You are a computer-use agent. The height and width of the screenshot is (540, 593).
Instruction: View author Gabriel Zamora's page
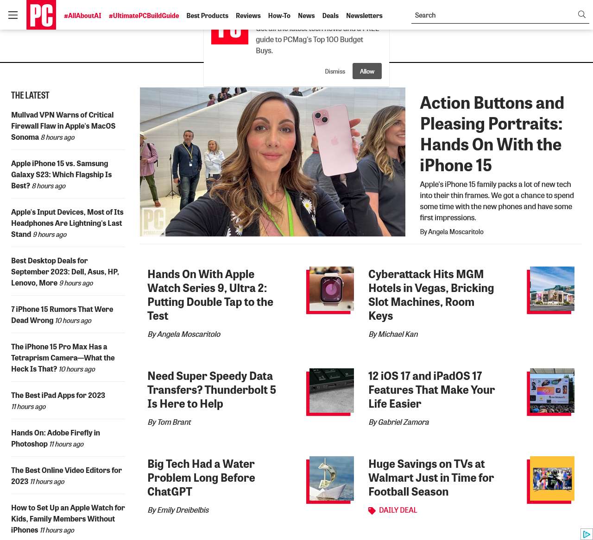tap(404, 422)
